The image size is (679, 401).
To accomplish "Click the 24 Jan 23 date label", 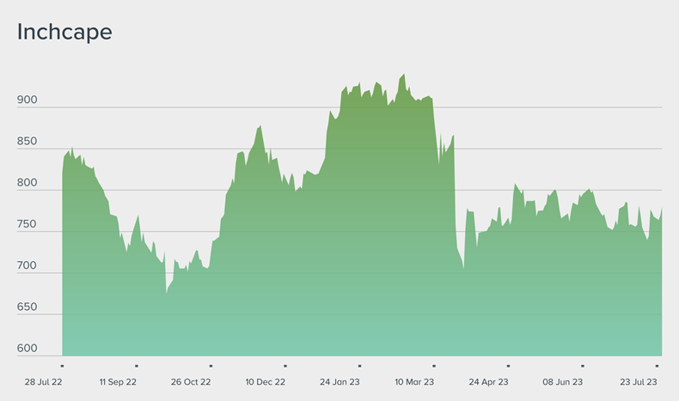I will click(340, 381).
